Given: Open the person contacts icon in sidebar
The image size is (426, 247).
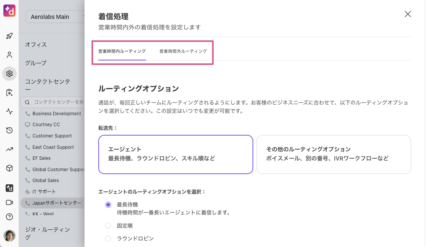Looking at the screenshot, I should pyautogui.click(x=9, y=55).
